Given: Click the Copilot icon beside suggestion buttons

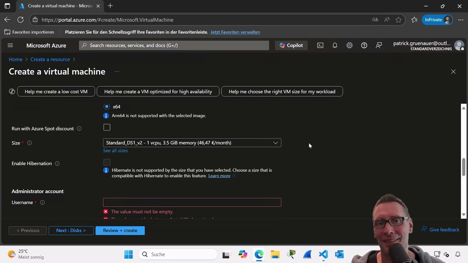Looking at the screenshot, I should (12, 91).
